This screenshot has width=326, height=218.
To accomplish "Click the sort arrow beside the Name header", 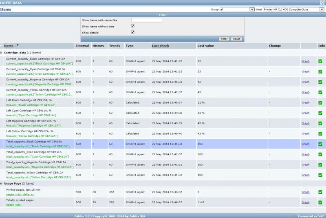I will (18, 45).
